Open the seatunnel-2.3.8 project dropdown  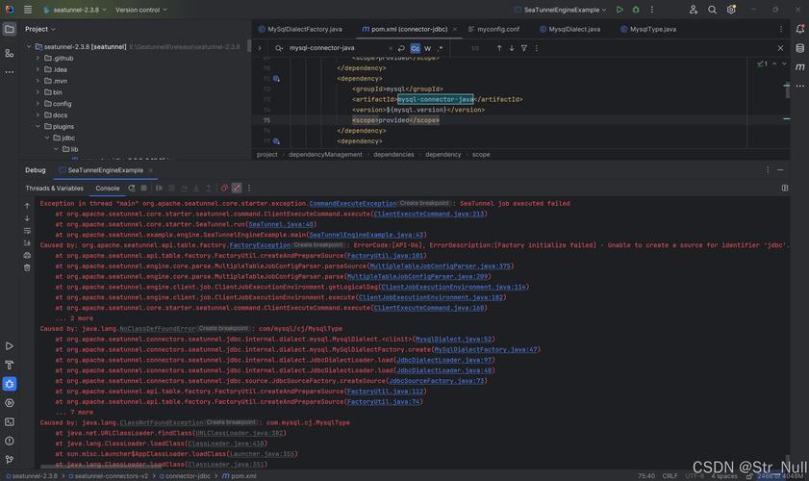[75, 10]
